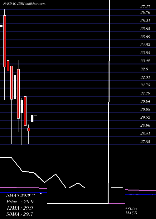Viewport: 156px width, 219px height.
Task: Click the Price : 29.9 legend value
Action: (x=20, y=202)
